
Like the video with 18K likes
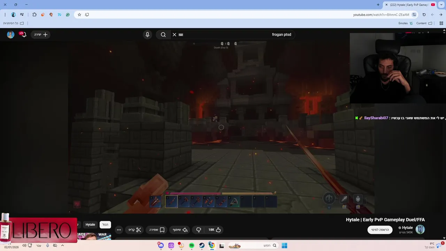pyautogui.click(x=215, y=230)
